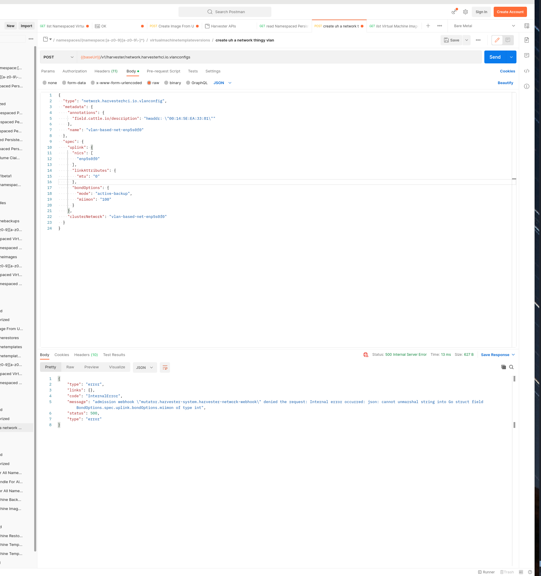Viewport: 541px width, 576px height.
Task: Click the Send button
Action: pyautogui.click(x=495, y=57)
